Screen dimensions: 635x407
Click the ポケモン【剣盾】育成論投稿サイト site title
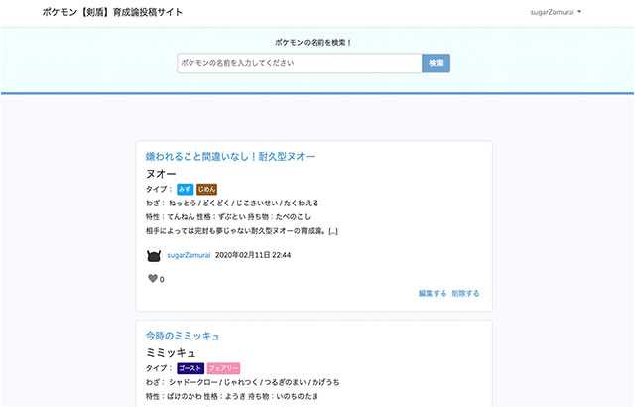(x=112, y=12)
